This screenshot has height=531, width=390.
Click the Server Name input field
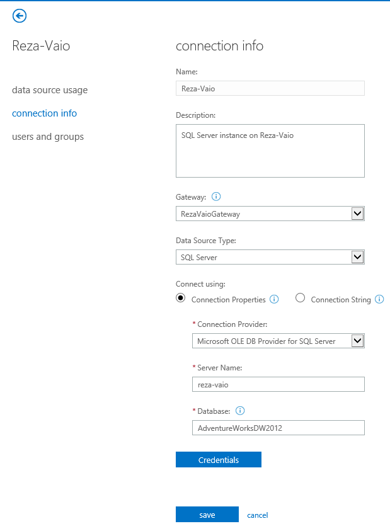click(277, 384)
